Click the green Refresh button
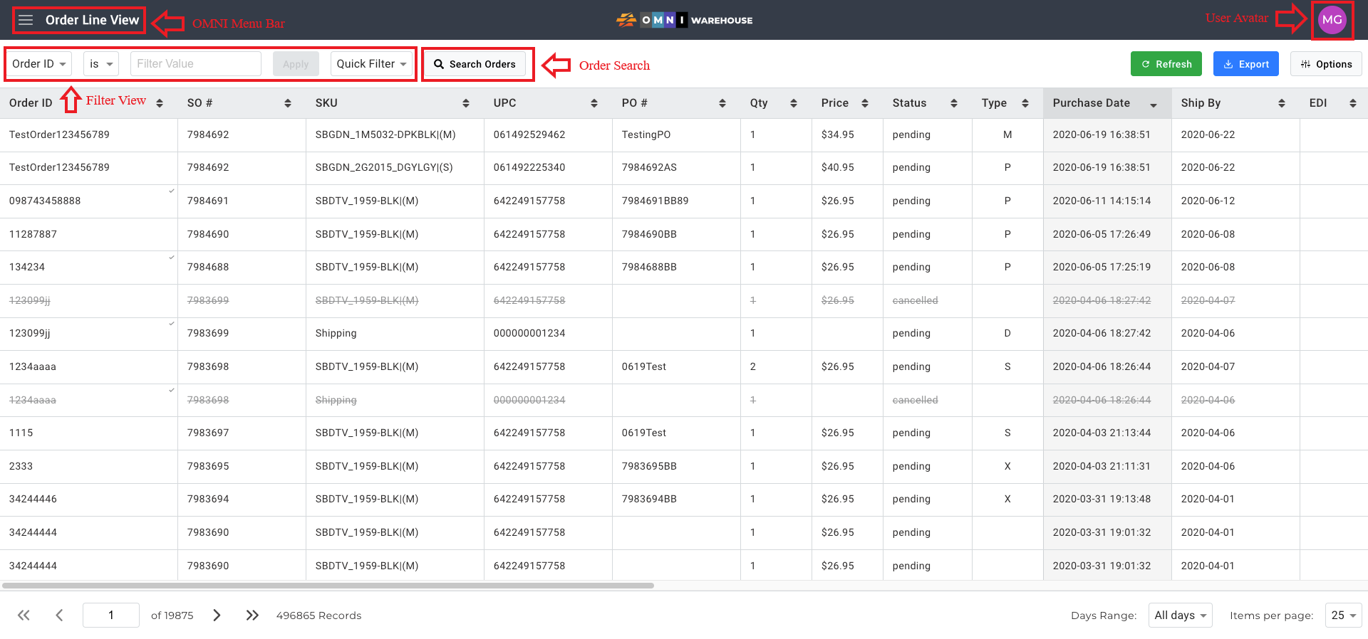This screenshot has height=639, width=1368. tap(1166, 64)
